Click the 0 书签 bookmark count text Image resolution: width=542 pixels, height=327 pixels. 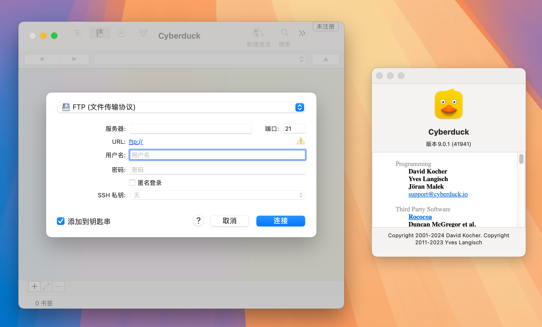[x=44, y=303]
